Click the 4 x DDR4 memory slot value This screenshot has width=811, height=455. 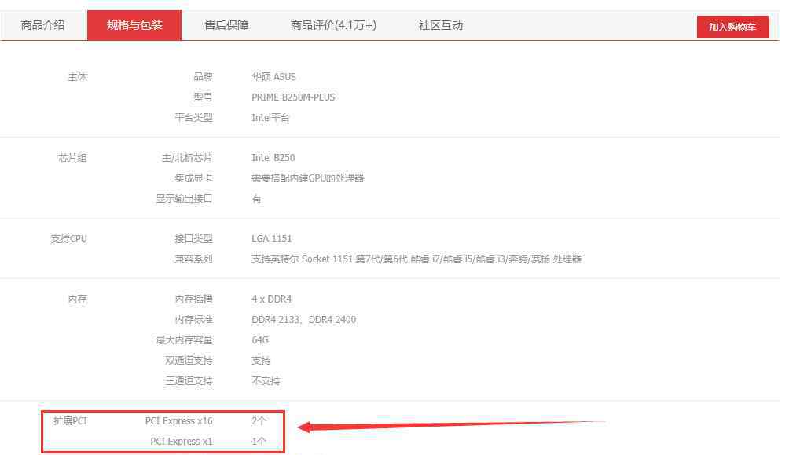(272, 299)
